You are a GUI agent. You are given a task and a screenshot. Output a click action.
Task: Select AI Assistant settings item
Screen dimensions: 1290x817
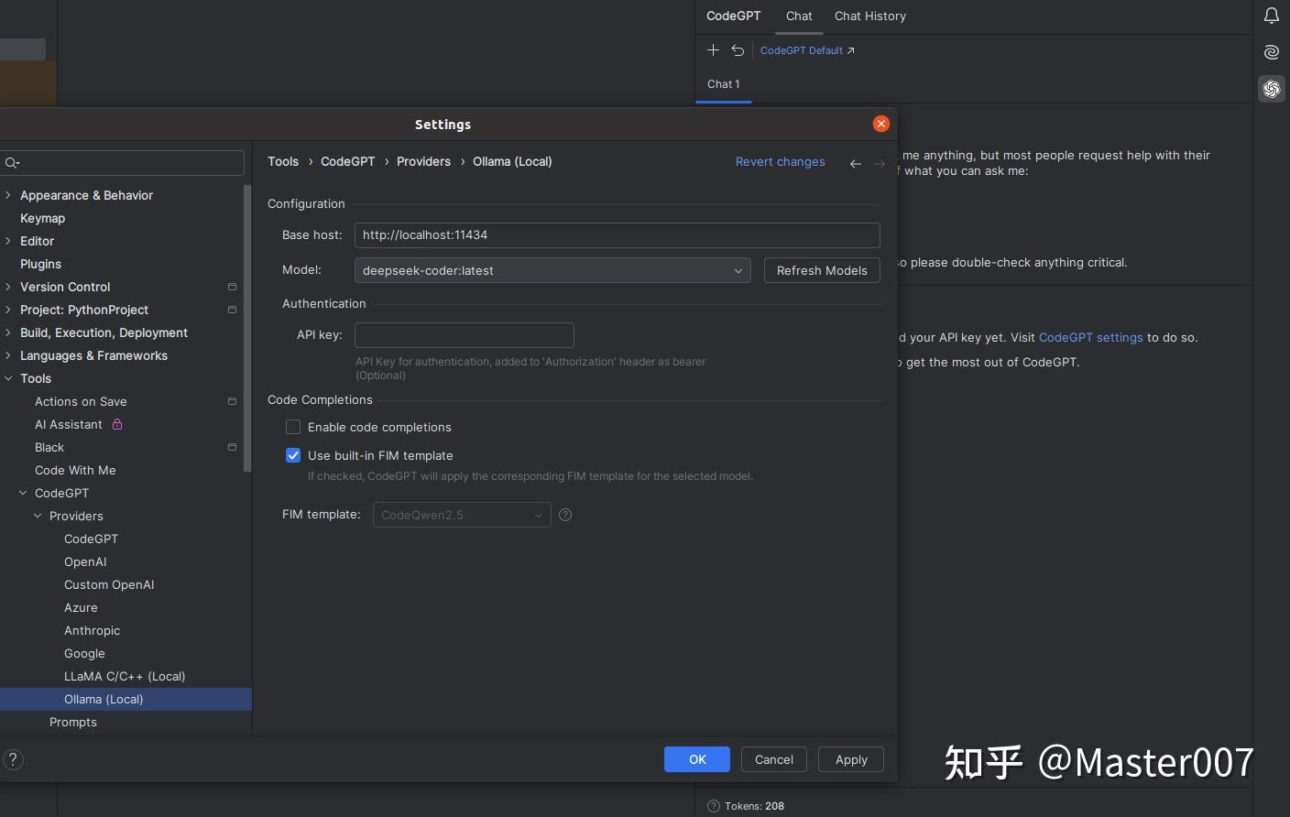pos(69,424)
